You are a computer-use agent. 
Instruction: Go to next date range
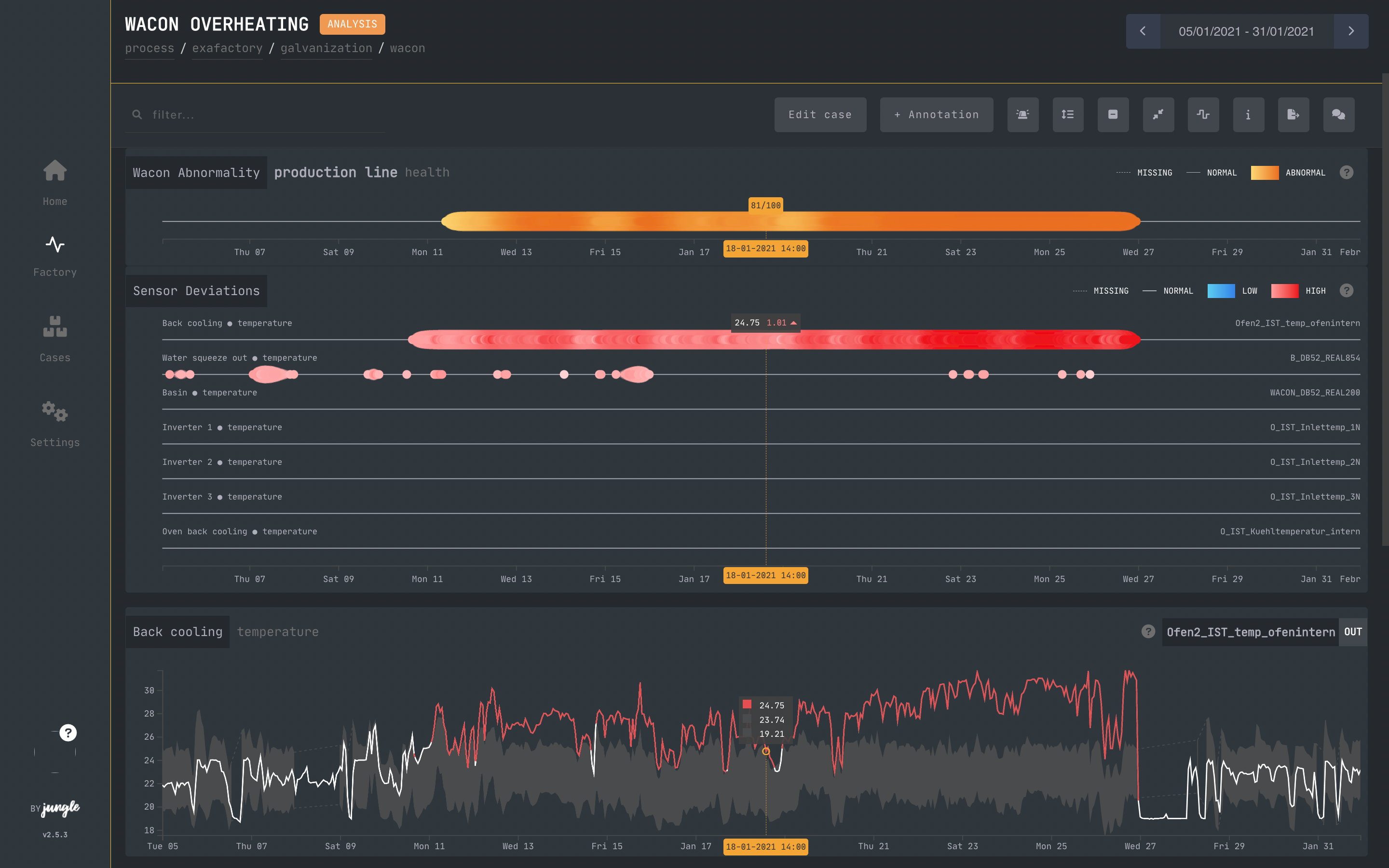1350,31
